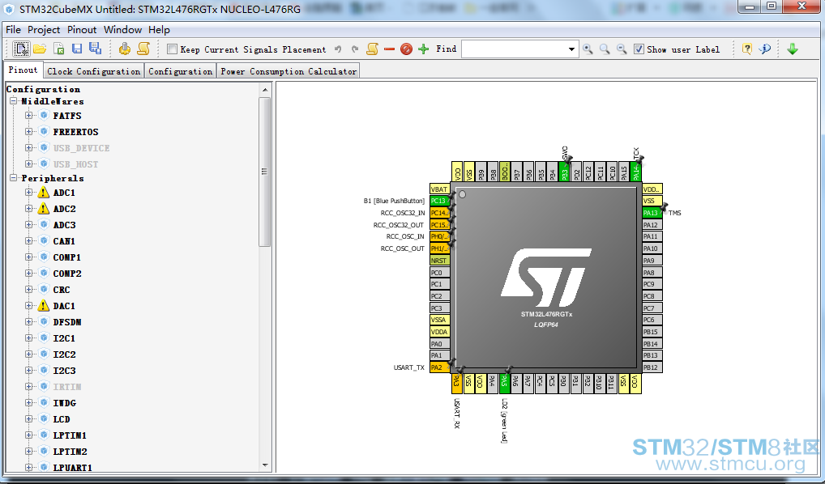This screenshot has height=484, width=825.
Task: Click green pin PC13 on chip
Action: (x=439, y=201)
